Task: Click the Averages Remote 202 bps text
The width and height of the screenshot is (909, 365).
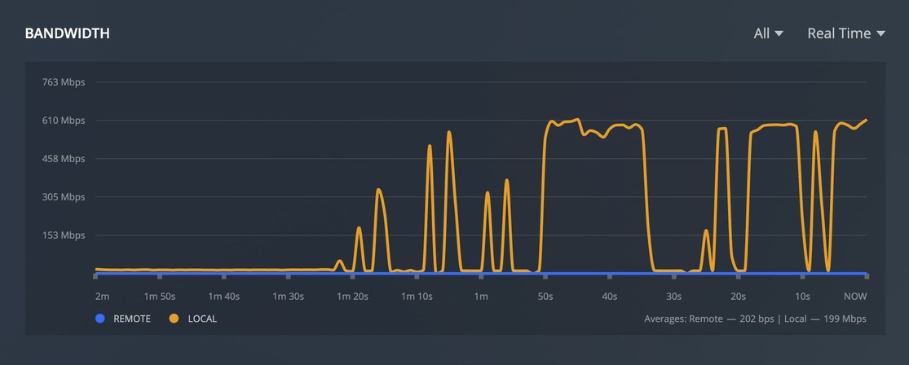Action: point(709,319)
